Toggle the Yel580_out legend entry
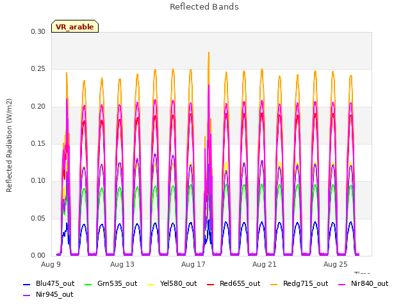This screenshot has width=410, height=307. (x=172, y=284)
